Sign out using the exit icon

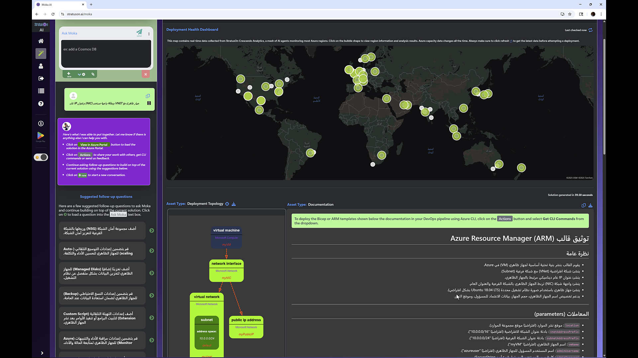41,79
